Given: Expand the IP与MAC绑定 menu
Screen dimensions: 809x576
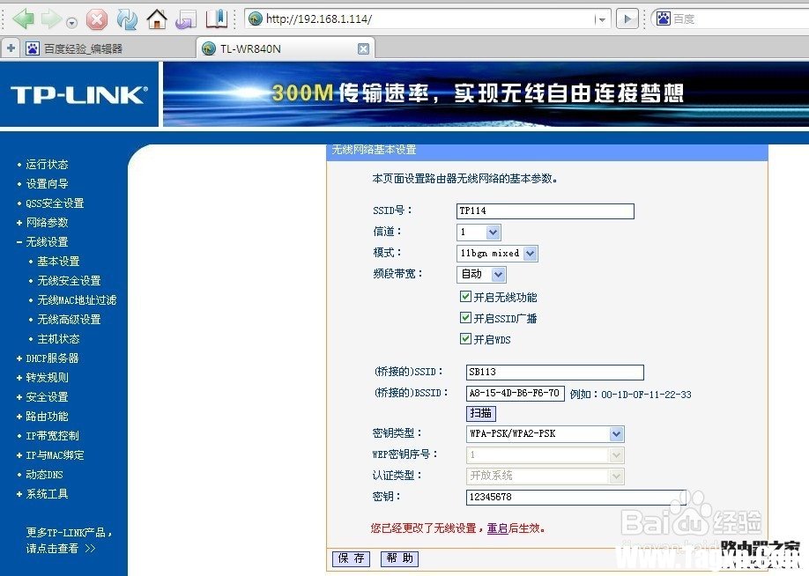Looking at the screenshot, I should point(55,455).
